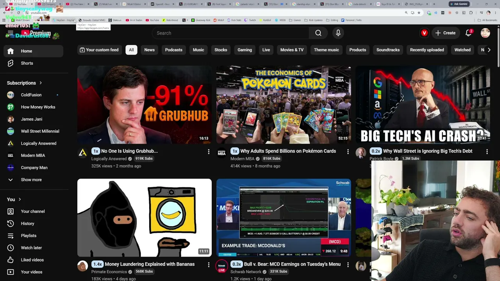Select the Gaming category chip
This screenshot has width=500, height=281.
point(245,50)
